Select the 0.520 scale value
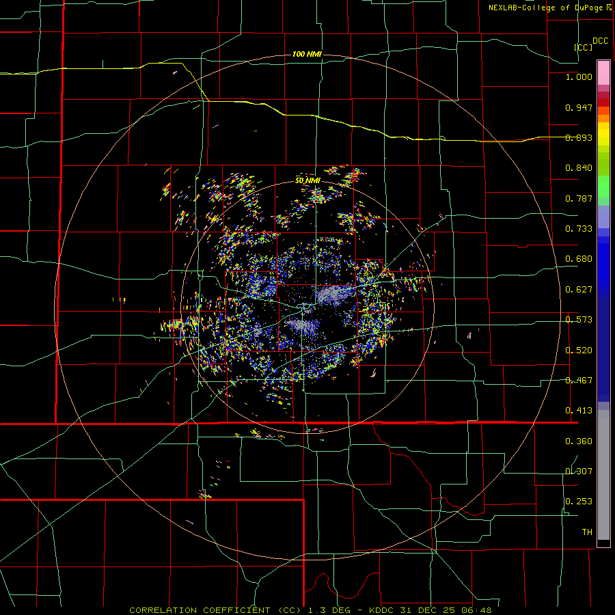This screenshot has width=615, height=615. tap(579, 351)
